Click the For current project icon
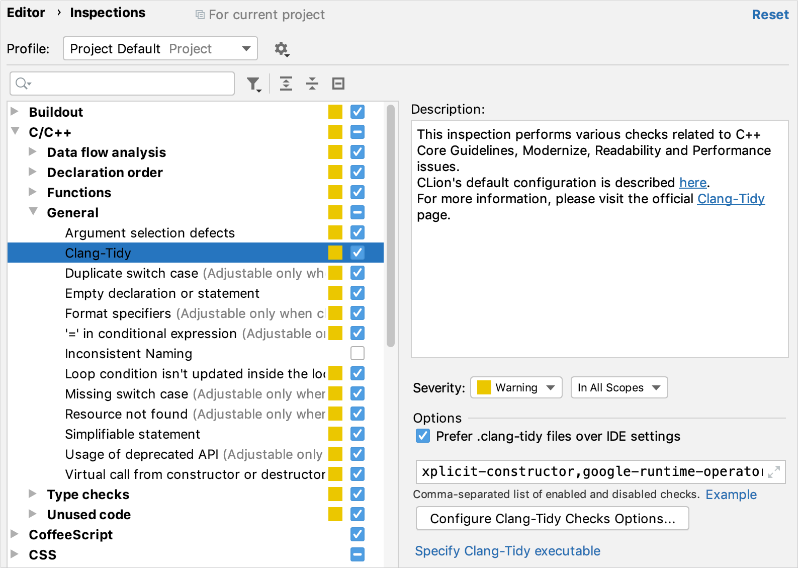Viewport: 799px width, 569px height. point(200,15)
